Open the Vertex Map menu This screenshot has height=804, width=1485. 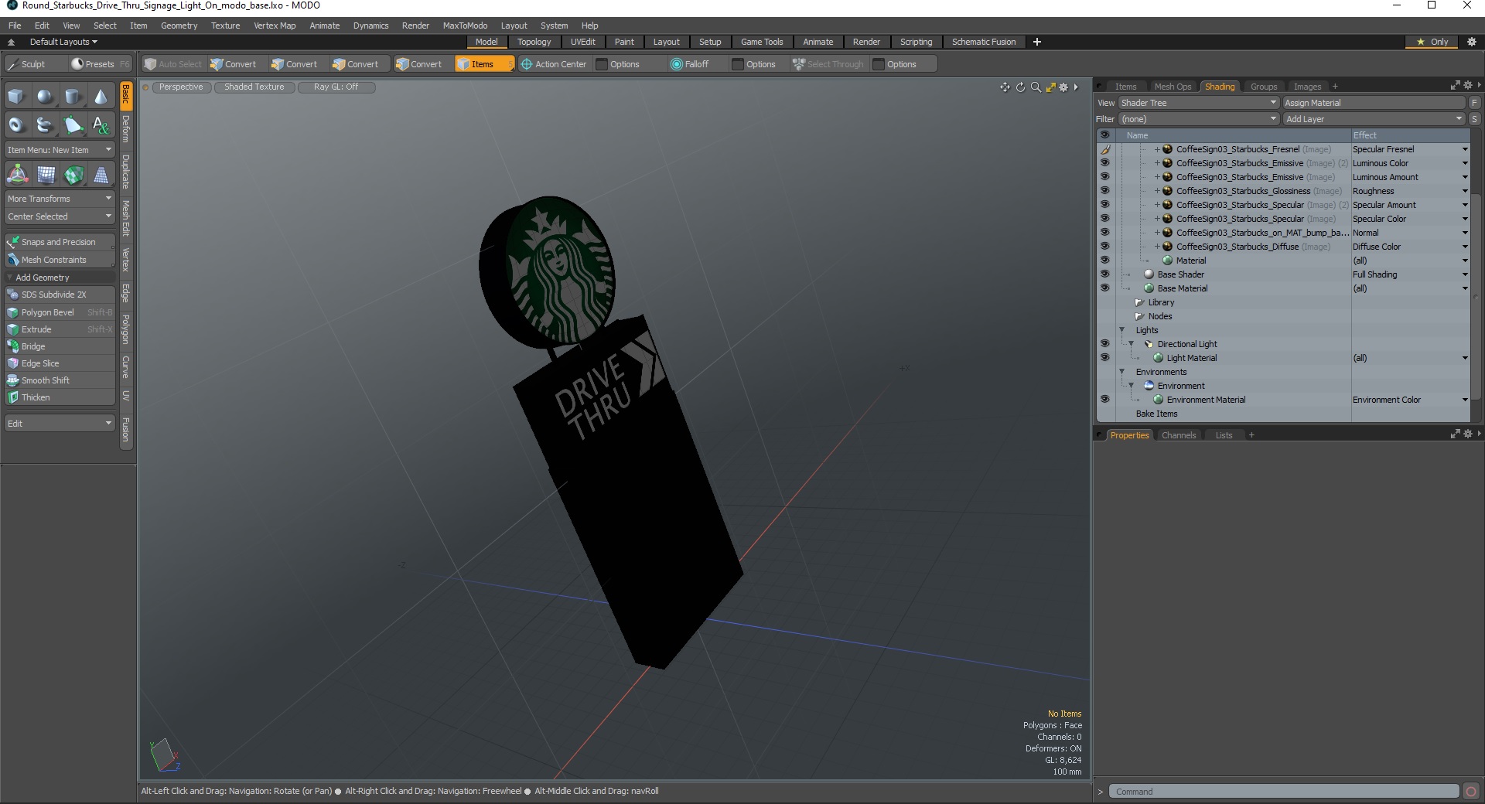[275, 26]
